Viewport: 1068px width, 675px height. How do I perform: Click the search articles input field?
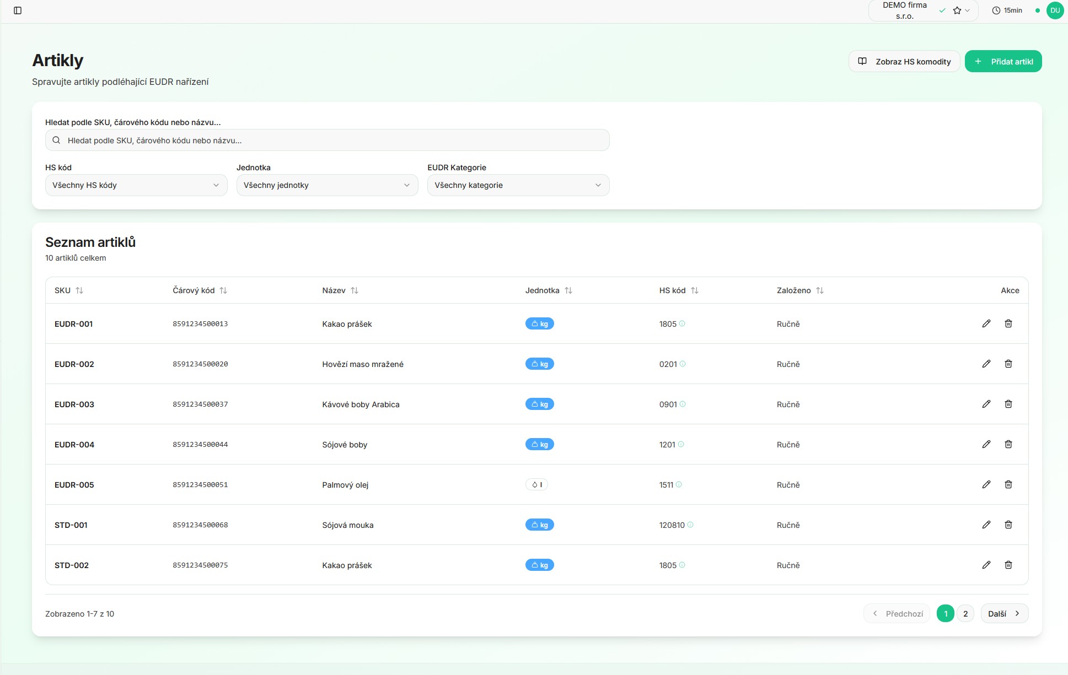click(x=326, y=140)
